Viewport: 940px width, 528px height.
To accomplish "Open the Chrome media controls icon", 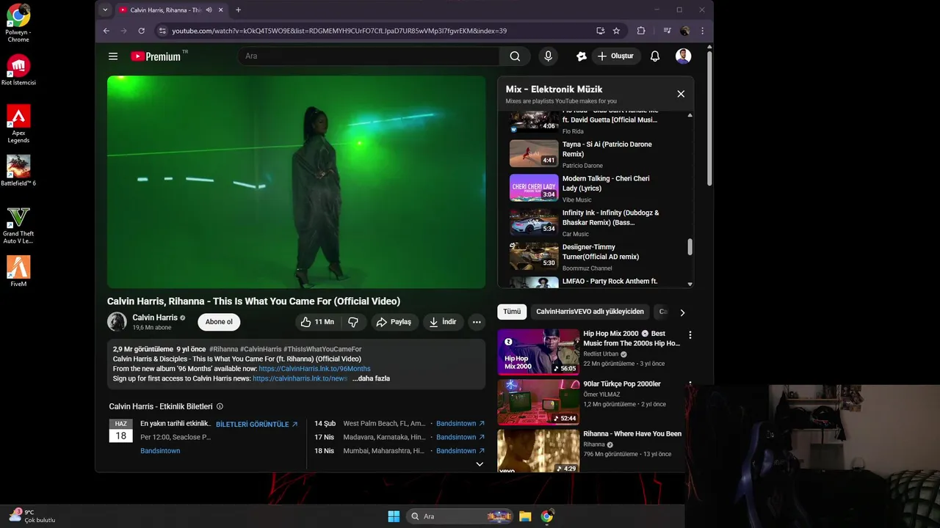I will pos(667,31).
